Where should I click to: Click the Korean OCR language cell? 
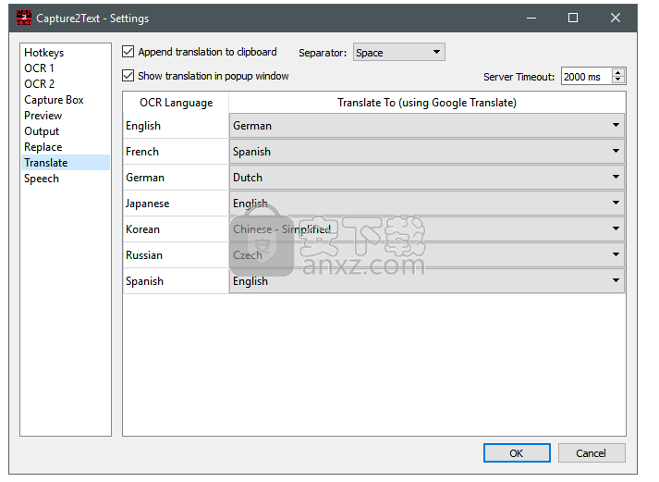pyautogui.click(x=177, y=229)
